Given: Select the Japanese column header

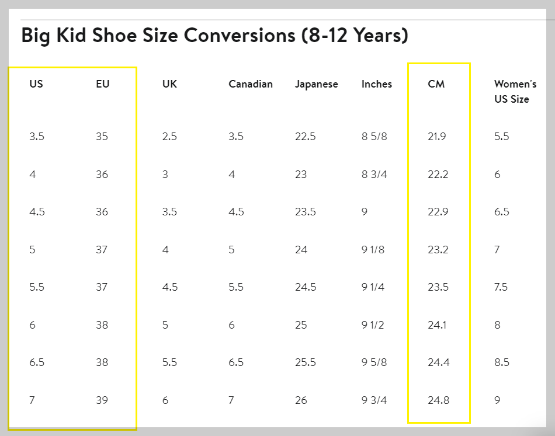Looking at the screenshot, I should 317,85.
